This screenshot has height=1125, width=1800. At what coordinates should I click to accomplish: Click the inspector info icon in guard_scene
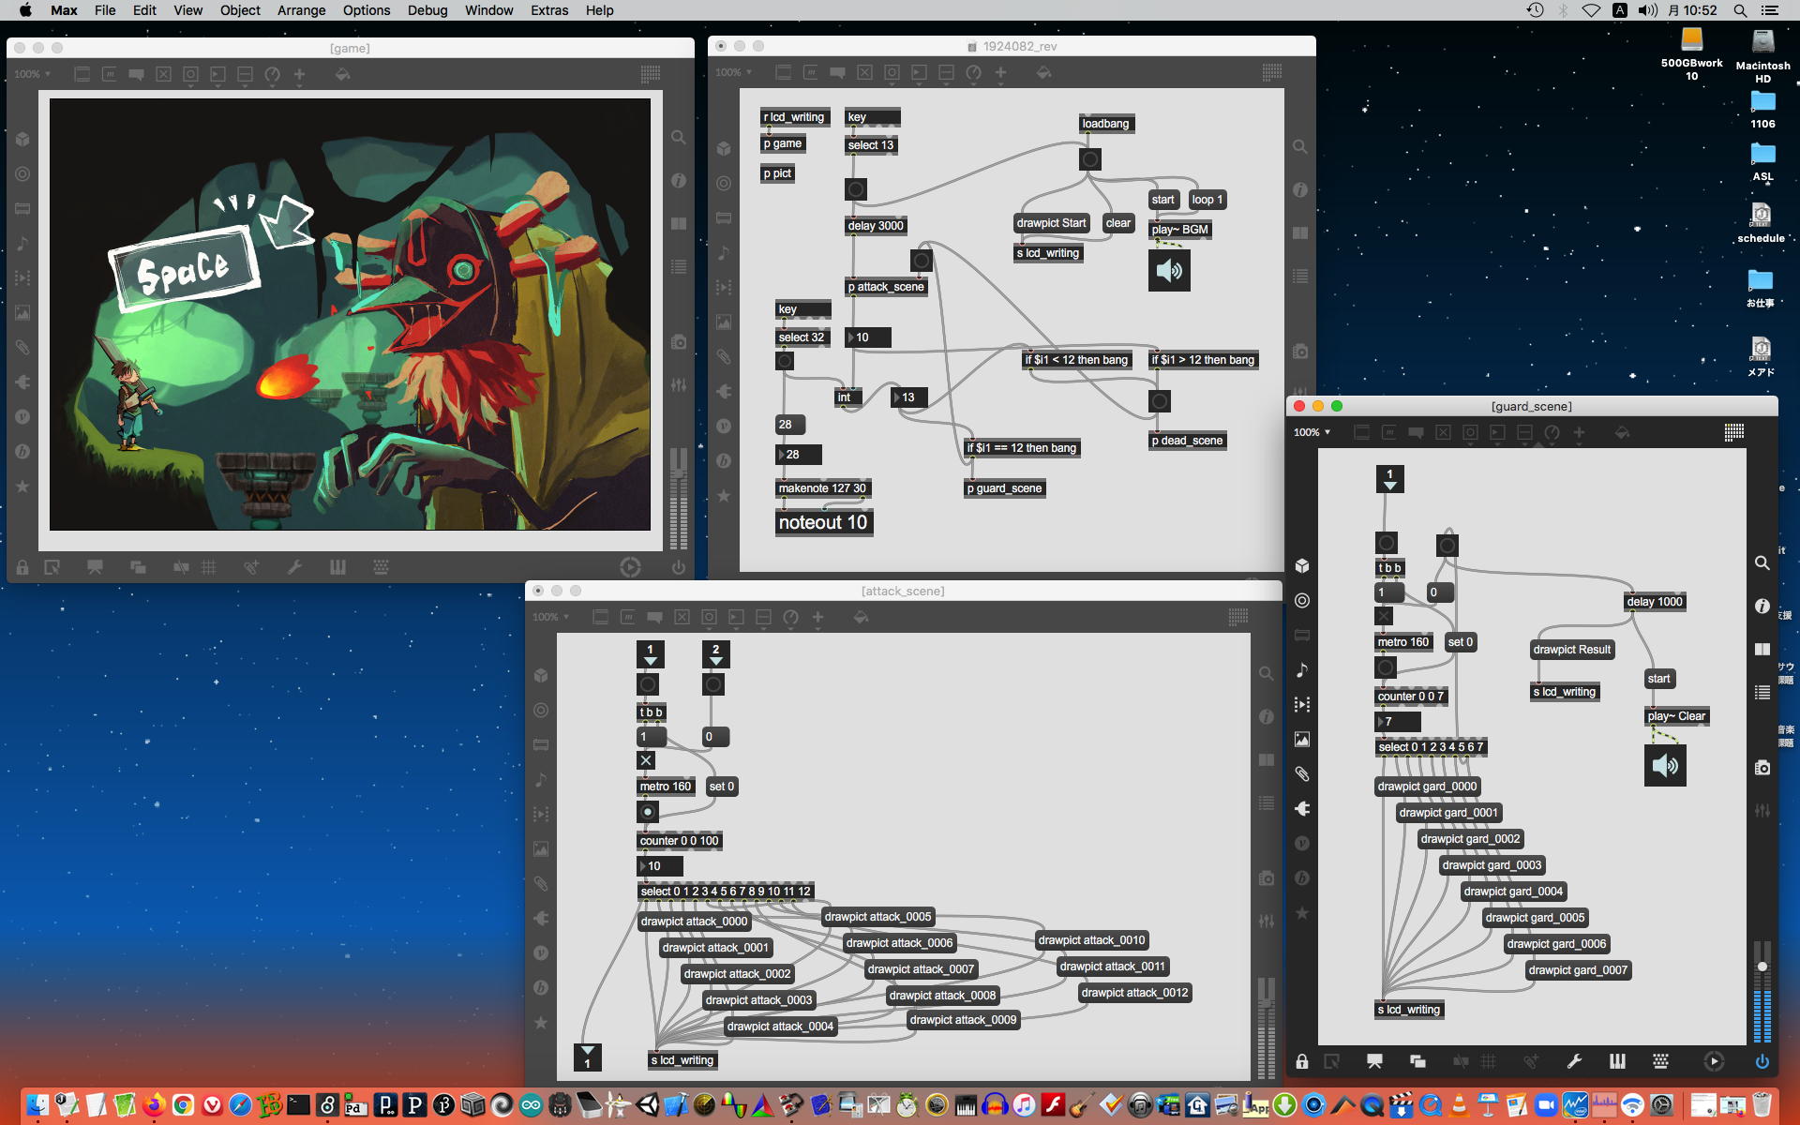[x=1762, y=607]
